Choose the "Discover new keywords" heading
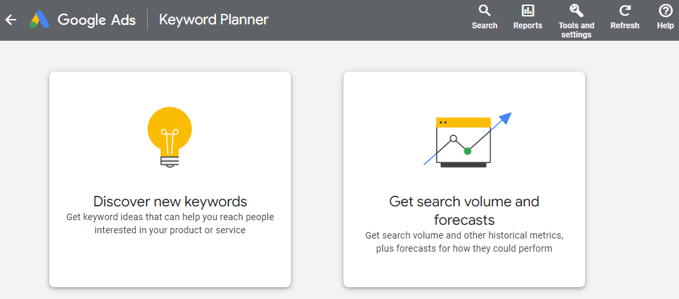The width and height of the screenshot is (679, 299). (170, 201)
